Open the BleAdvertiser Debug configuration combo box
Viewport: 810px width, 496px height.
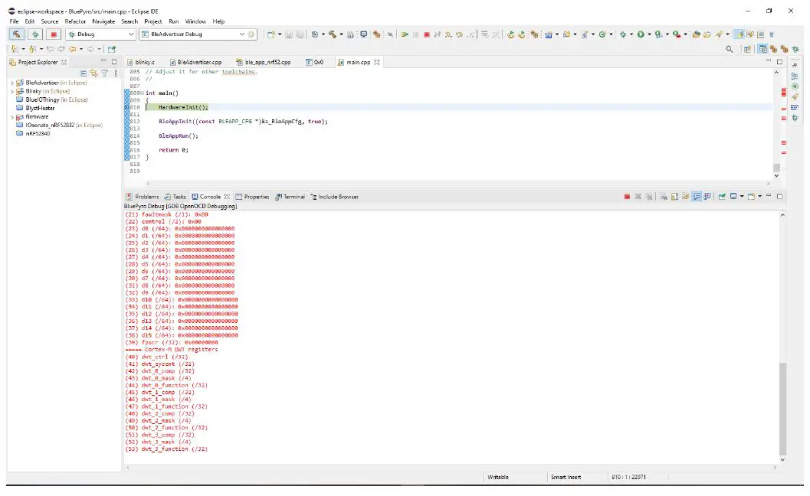coord(192,34)
